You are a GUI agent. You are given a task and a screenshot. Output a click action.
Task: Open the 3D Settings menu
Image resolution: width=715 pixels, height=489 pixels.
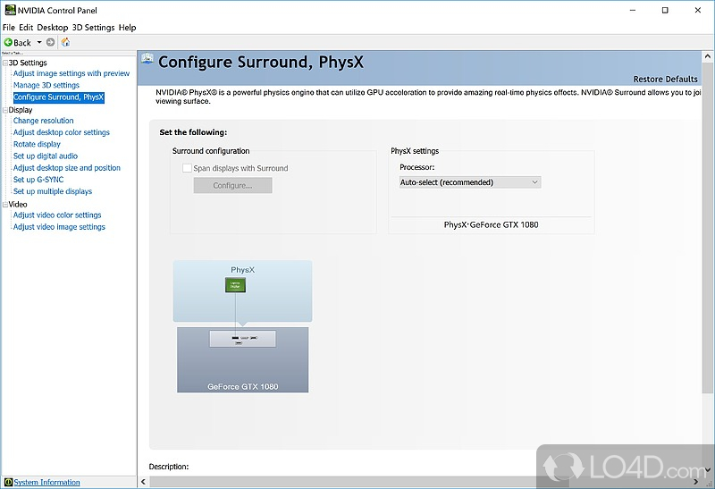click(93, 28)
